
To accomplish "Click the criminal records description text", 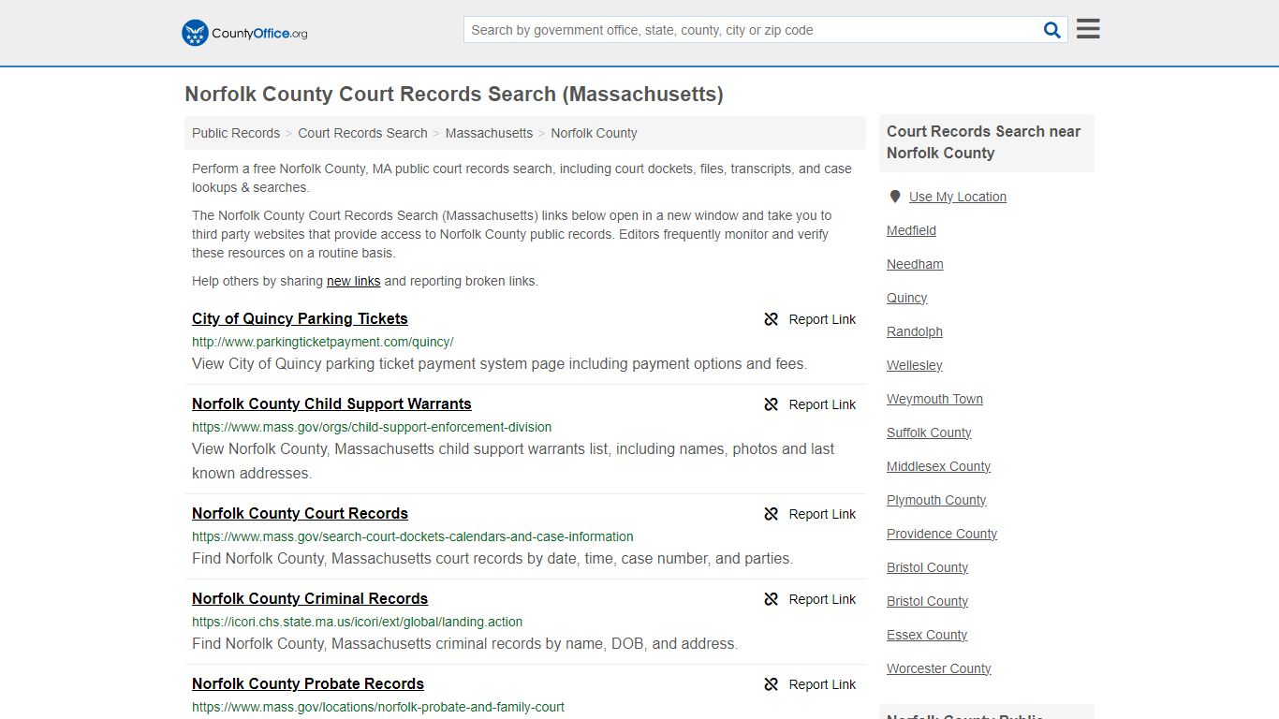I will tap(464, 643).
